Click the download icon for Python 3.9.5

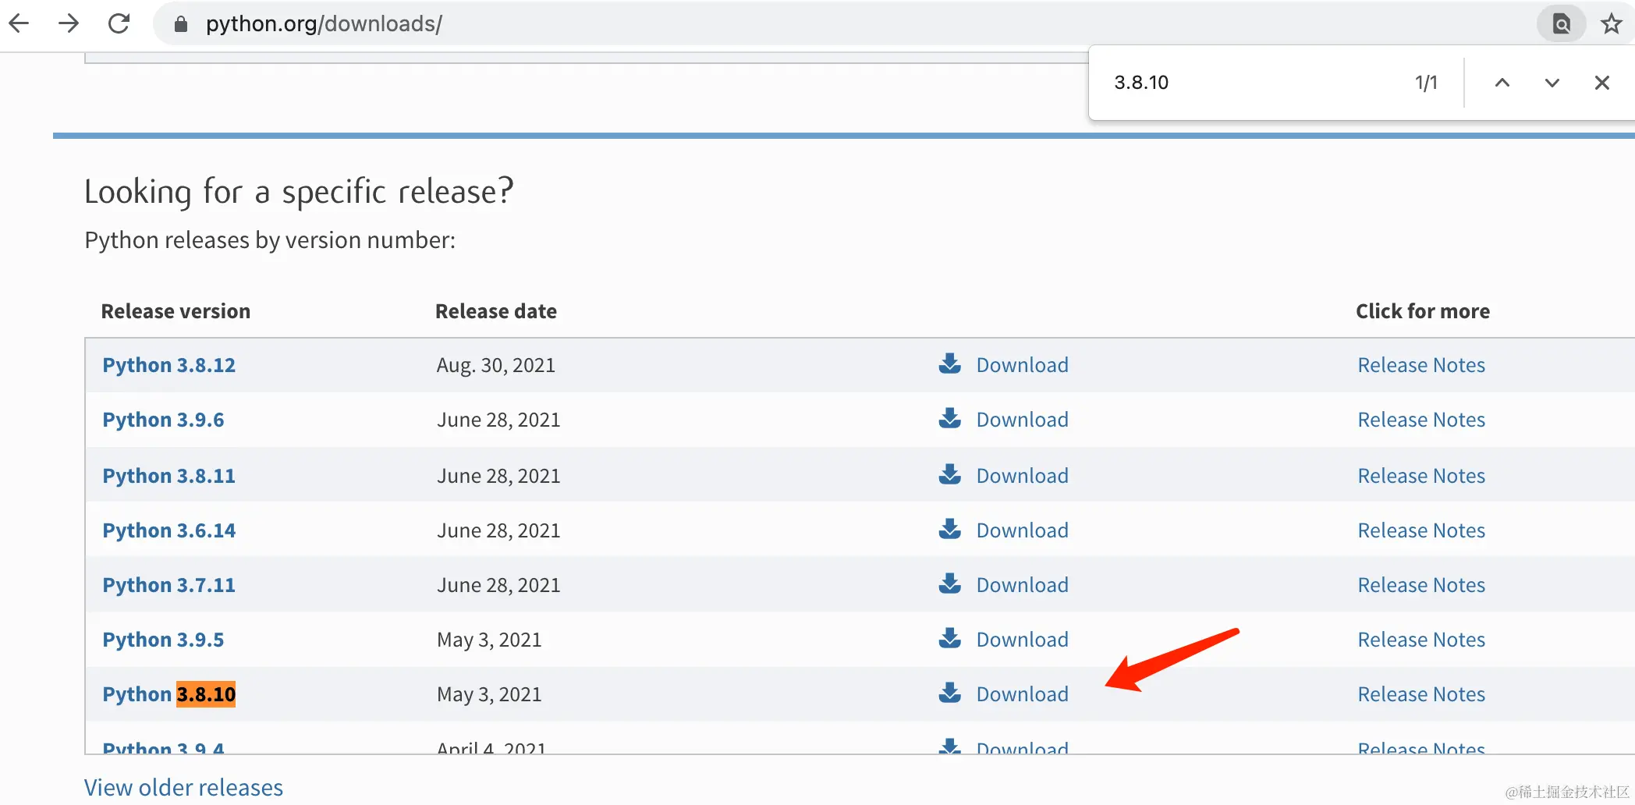click(949, 638)
